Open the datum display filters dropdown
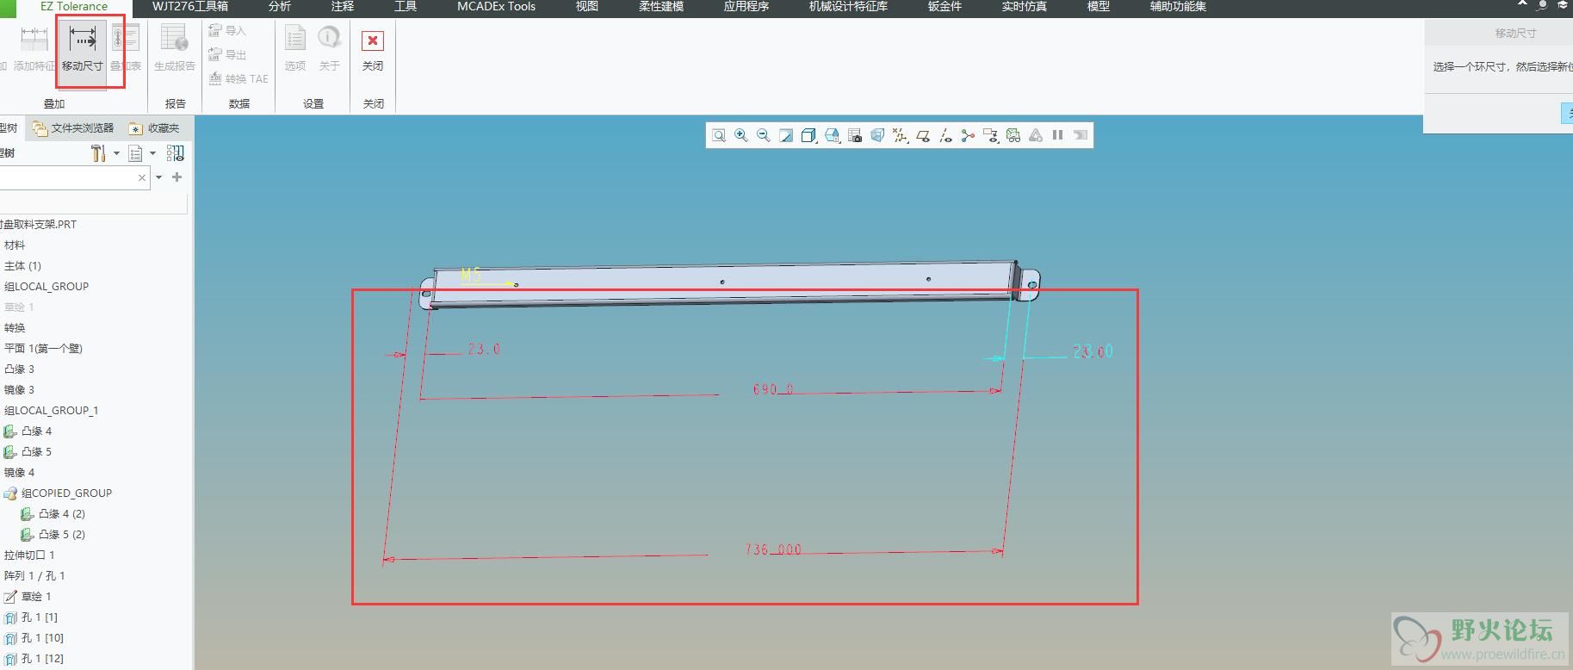This screenshot has height=670, width=1573. pyautogui.click(x=901, y=135)
